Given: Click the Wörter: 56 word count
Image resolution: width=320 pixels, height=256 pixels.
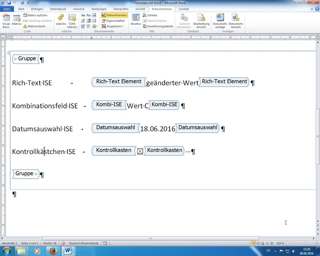Looking at the screenshot, I should pyautogui.click(x=50, y=243).
